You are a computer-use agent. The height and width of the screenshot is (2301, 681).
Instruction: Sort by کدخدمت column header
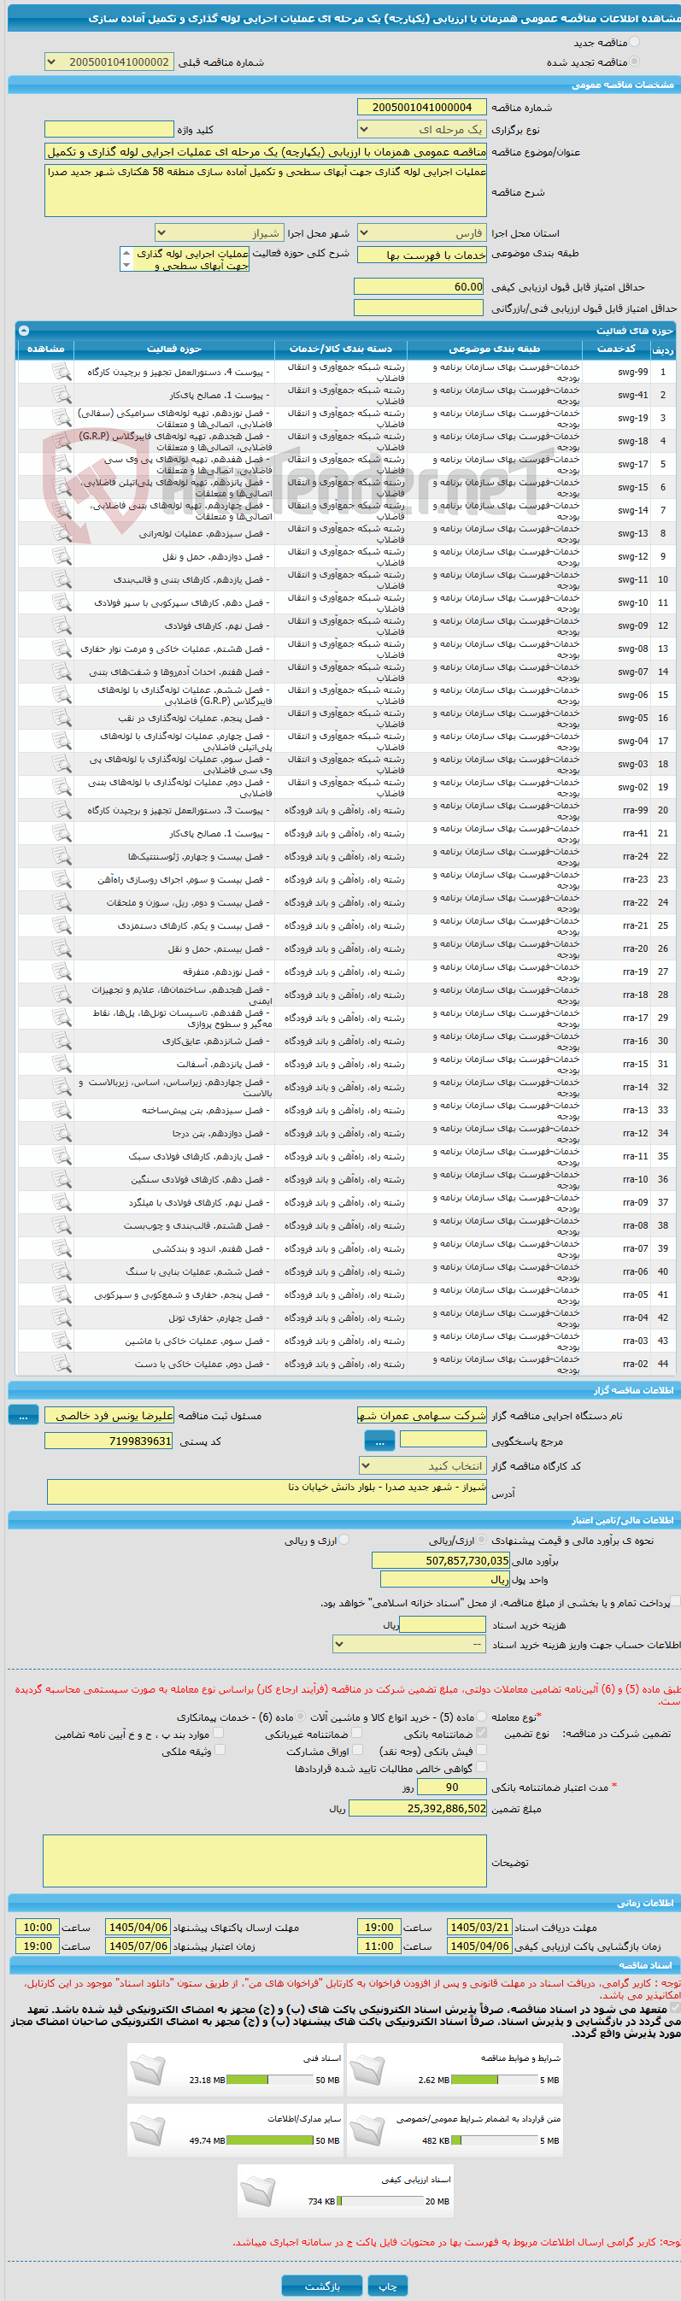(x=617, y=349)
